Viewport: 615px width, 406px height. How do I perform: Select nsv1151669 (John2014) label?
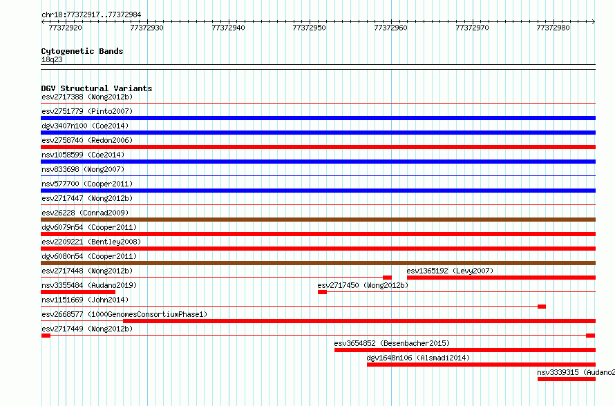point(85,300)
